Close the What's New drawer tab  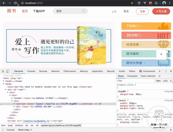(x=31, y=130)
